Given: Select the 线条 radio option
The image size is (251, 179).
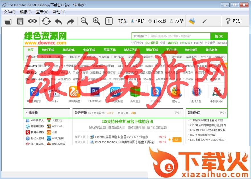Looking at the screenshot, I should click(177, 21).
